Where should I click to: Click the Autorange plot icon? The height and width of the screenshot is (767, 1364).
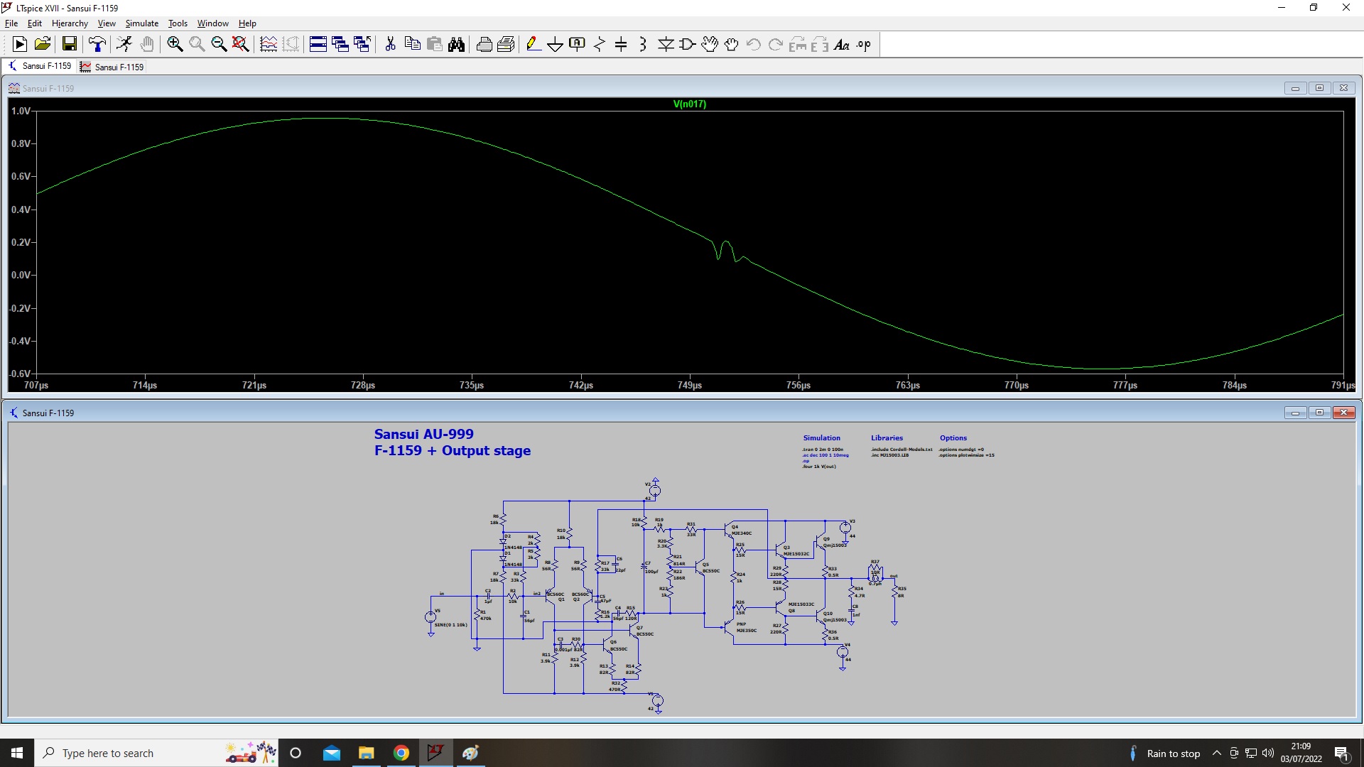(x=269, y=45)
